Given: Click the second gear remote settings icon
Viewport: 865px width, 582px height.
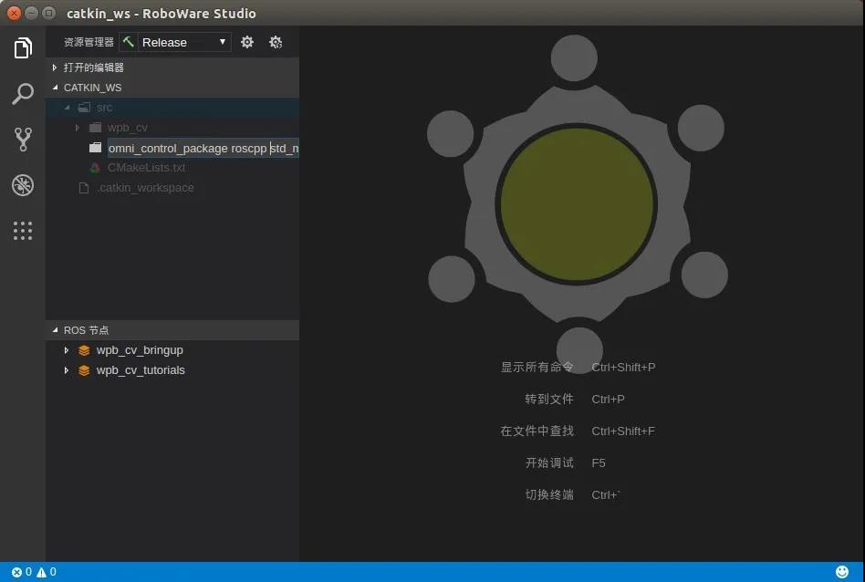Looking at the screenshot, I should (276, 42).
